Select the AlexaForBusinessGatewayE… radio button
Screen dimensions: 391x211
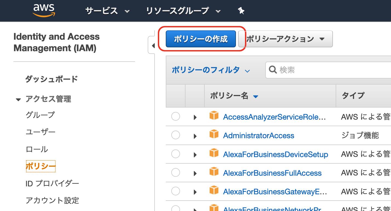pos(175,191)
